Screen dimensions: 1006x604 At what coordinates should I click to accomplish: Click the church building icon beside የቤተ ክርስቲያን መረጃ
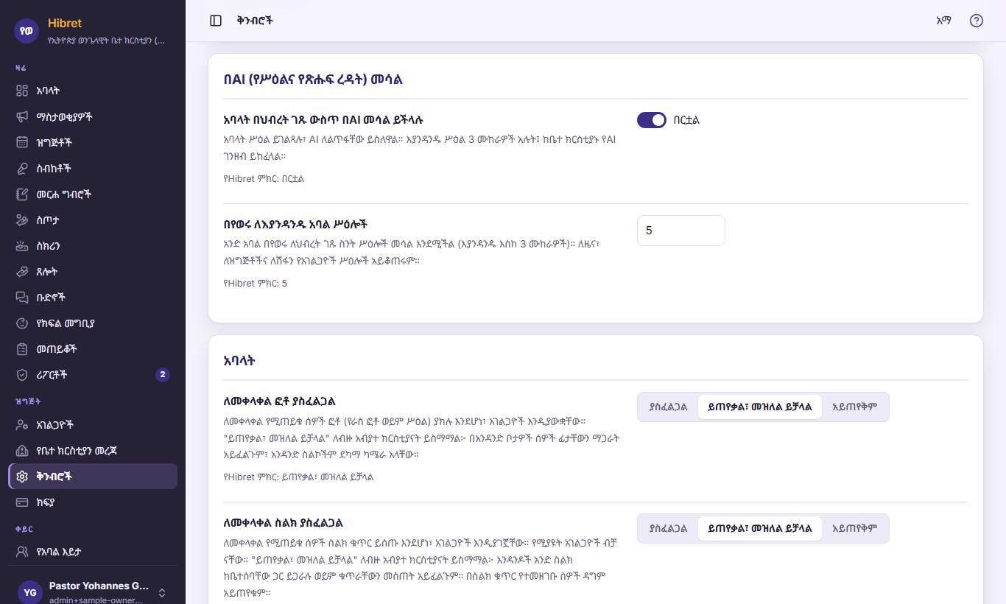tap(22, 451)
